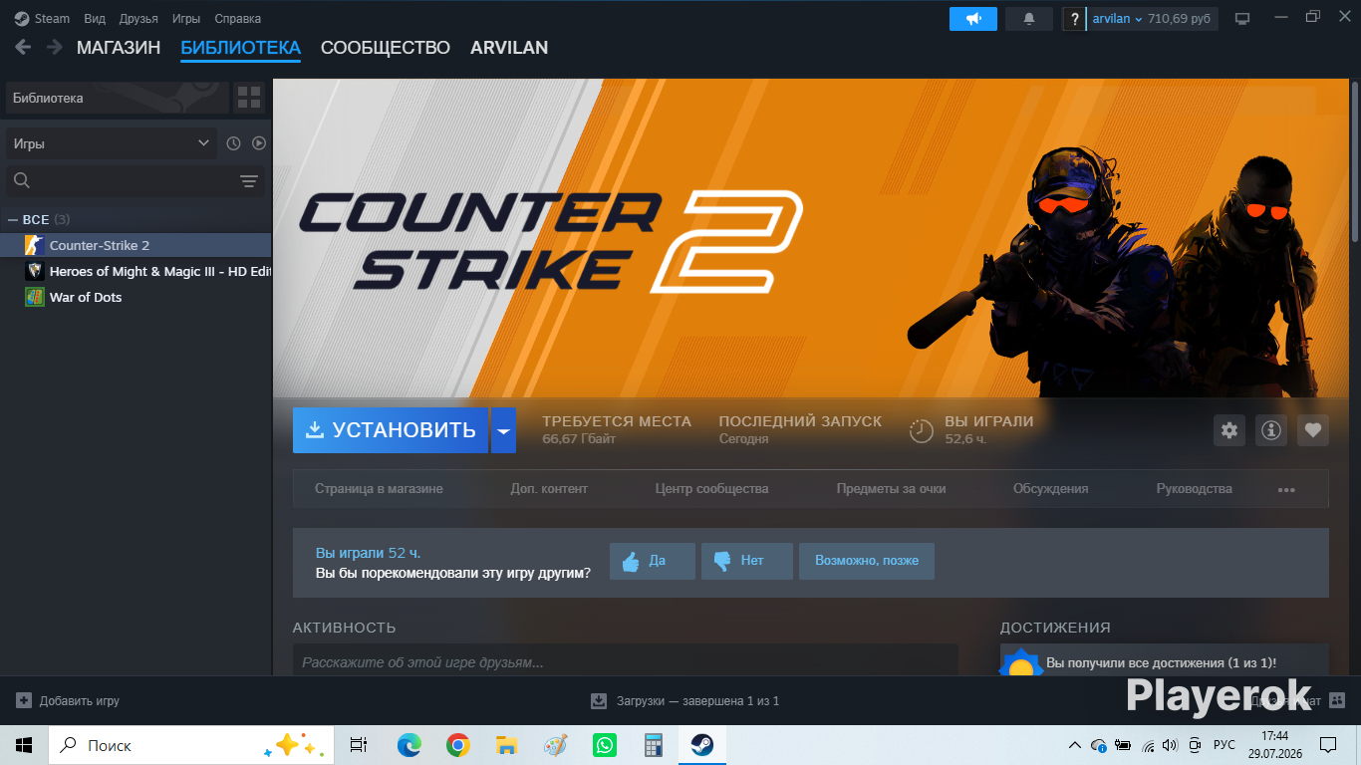Open the install options dropdown arrow
The image size is (1361, 765).
pyautogui.click(x=503, y=430)
